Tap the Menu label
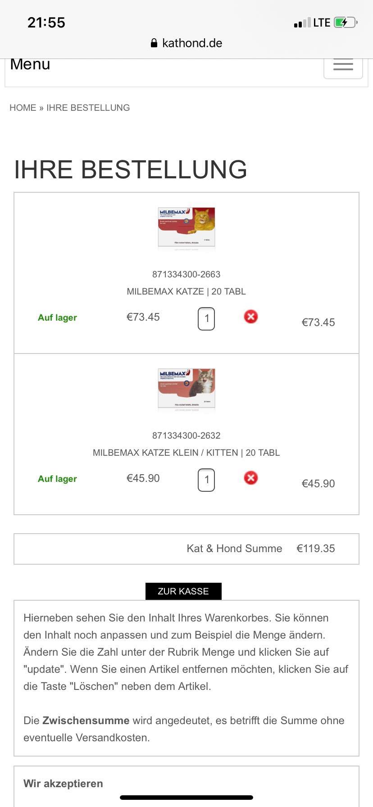Viewport: 373px width, 807px height. pyautogui.click(x=30, y=64)
